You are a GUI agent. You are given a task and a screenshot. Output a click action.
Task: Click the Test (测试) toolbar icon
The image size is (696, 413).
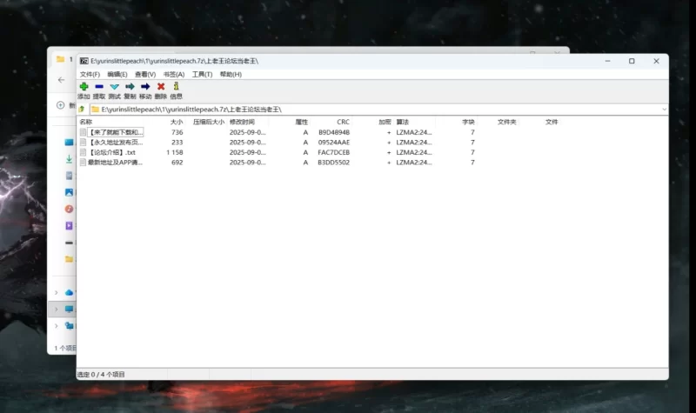pos(115,86)
